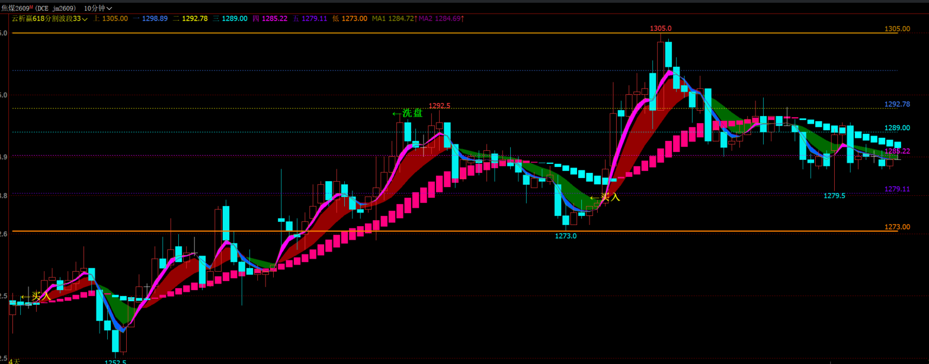Click the red 1305.0 peak label
929x364 pixels.
click(661, 28)
